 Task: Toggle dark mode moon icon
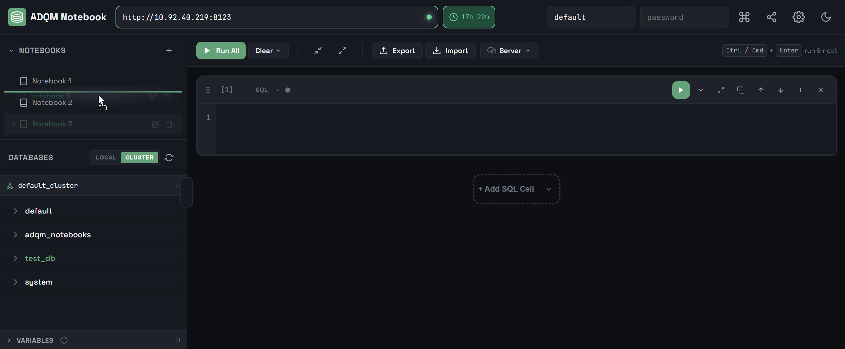pyautogui.click(x=826, y=17)
